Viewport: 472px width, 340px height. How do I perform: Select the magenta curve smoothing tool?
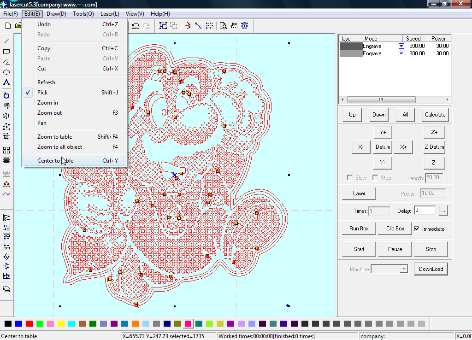point(6,194)
